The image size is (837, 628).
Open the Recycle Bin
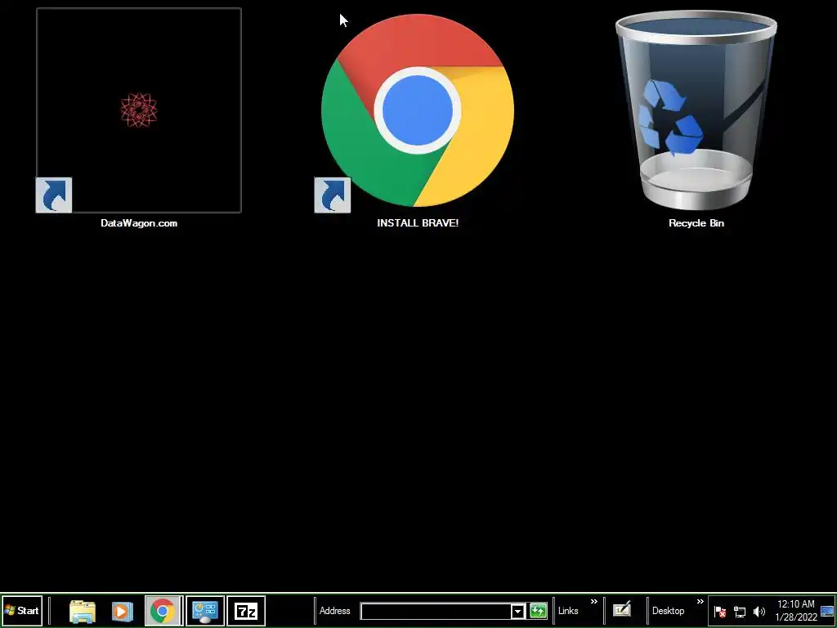pyautogui.click(x=696, y=110)
